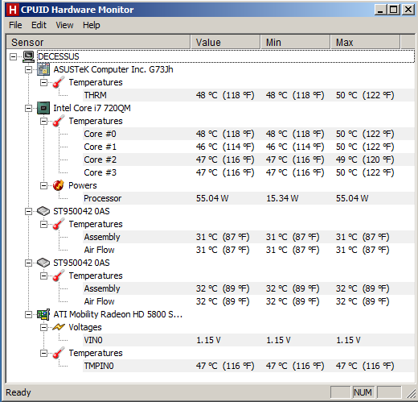This screenshot has height=402, width=418.
Task: Click the thermometer icon beside the ASUSTeK Temperatures row
Action: pyautogui.click(x=59, y=82)
